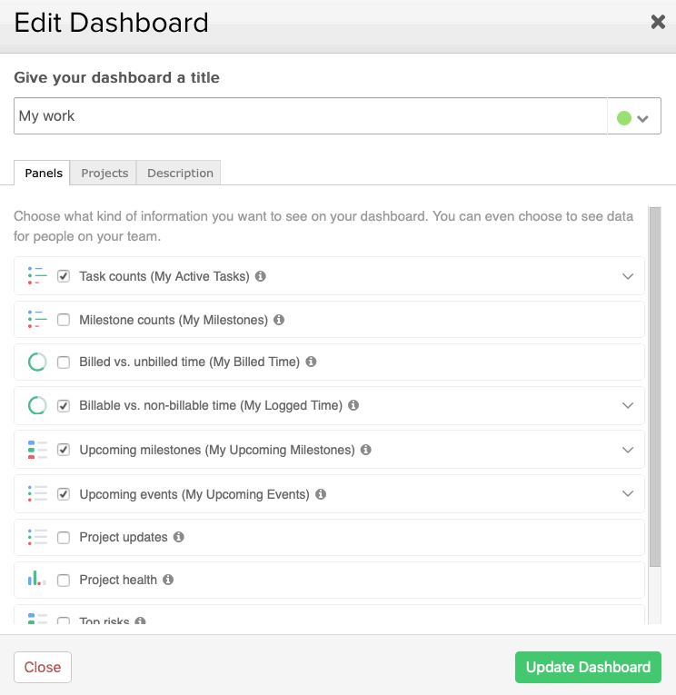Expand Billable vs. non-billable time options
Screen dimensions: 676x695
point(628,405)
